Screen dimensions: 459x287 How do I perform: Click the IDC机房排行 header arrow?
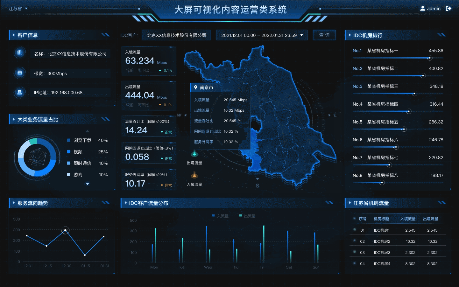[350, 35]
